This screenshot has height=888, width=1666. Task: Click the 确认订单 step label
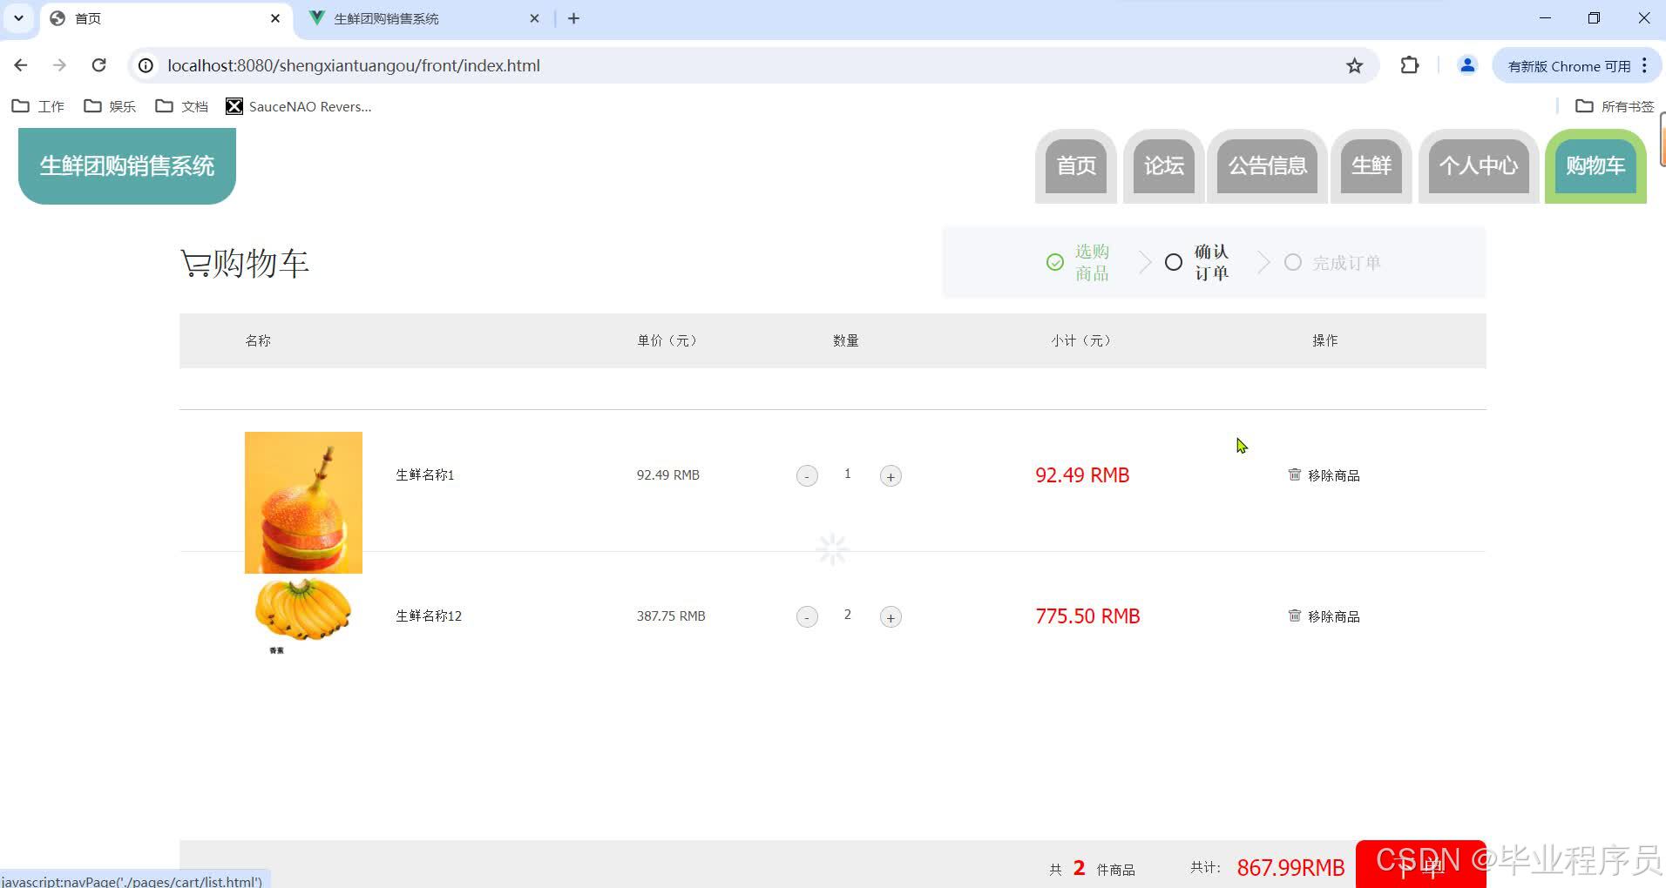1211,262
